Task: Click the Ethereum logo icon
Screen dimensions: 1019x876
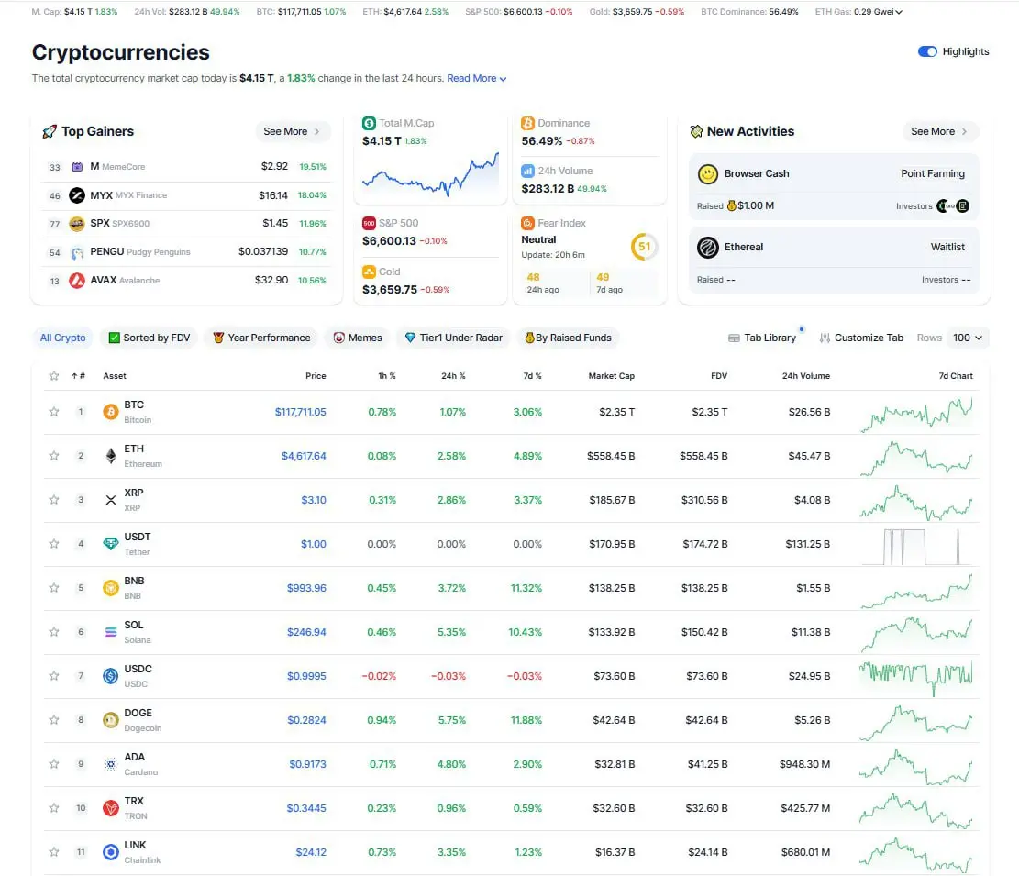Action: click(x=110, y=456)
